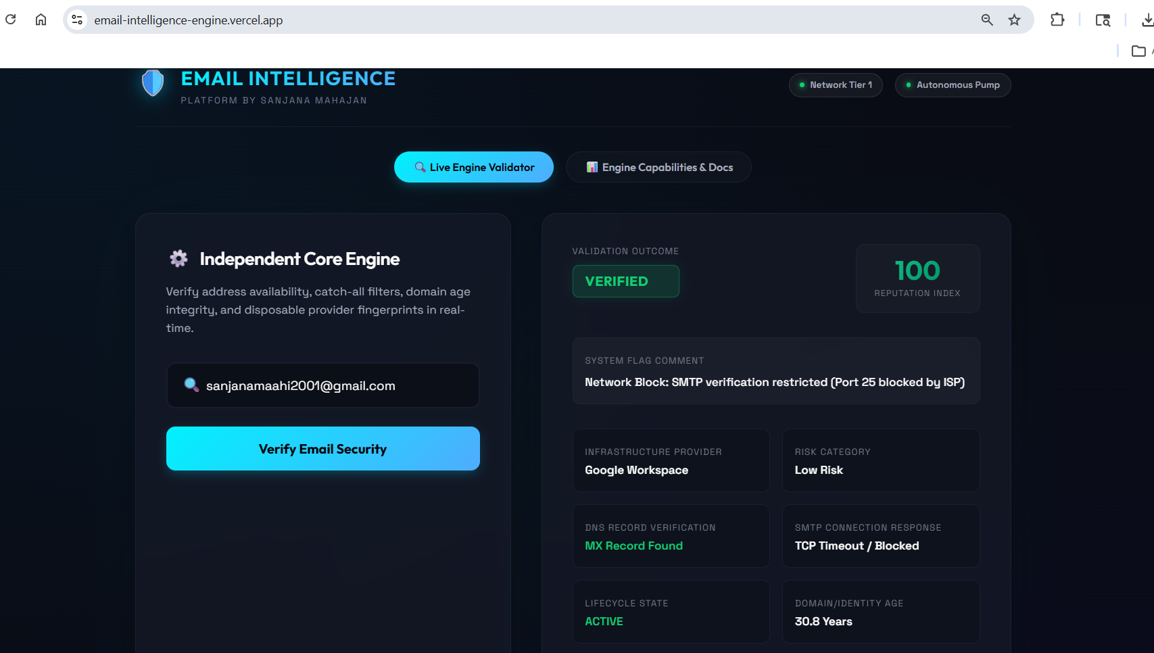The image size is (1154, 653).
Task: Open the downloads icon in the toolbar
Action: pos(1147,20)
